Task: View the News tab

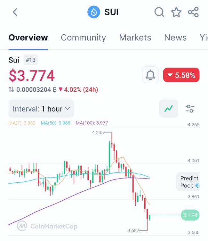Action: pyautogui.click(x=175, y=37)
